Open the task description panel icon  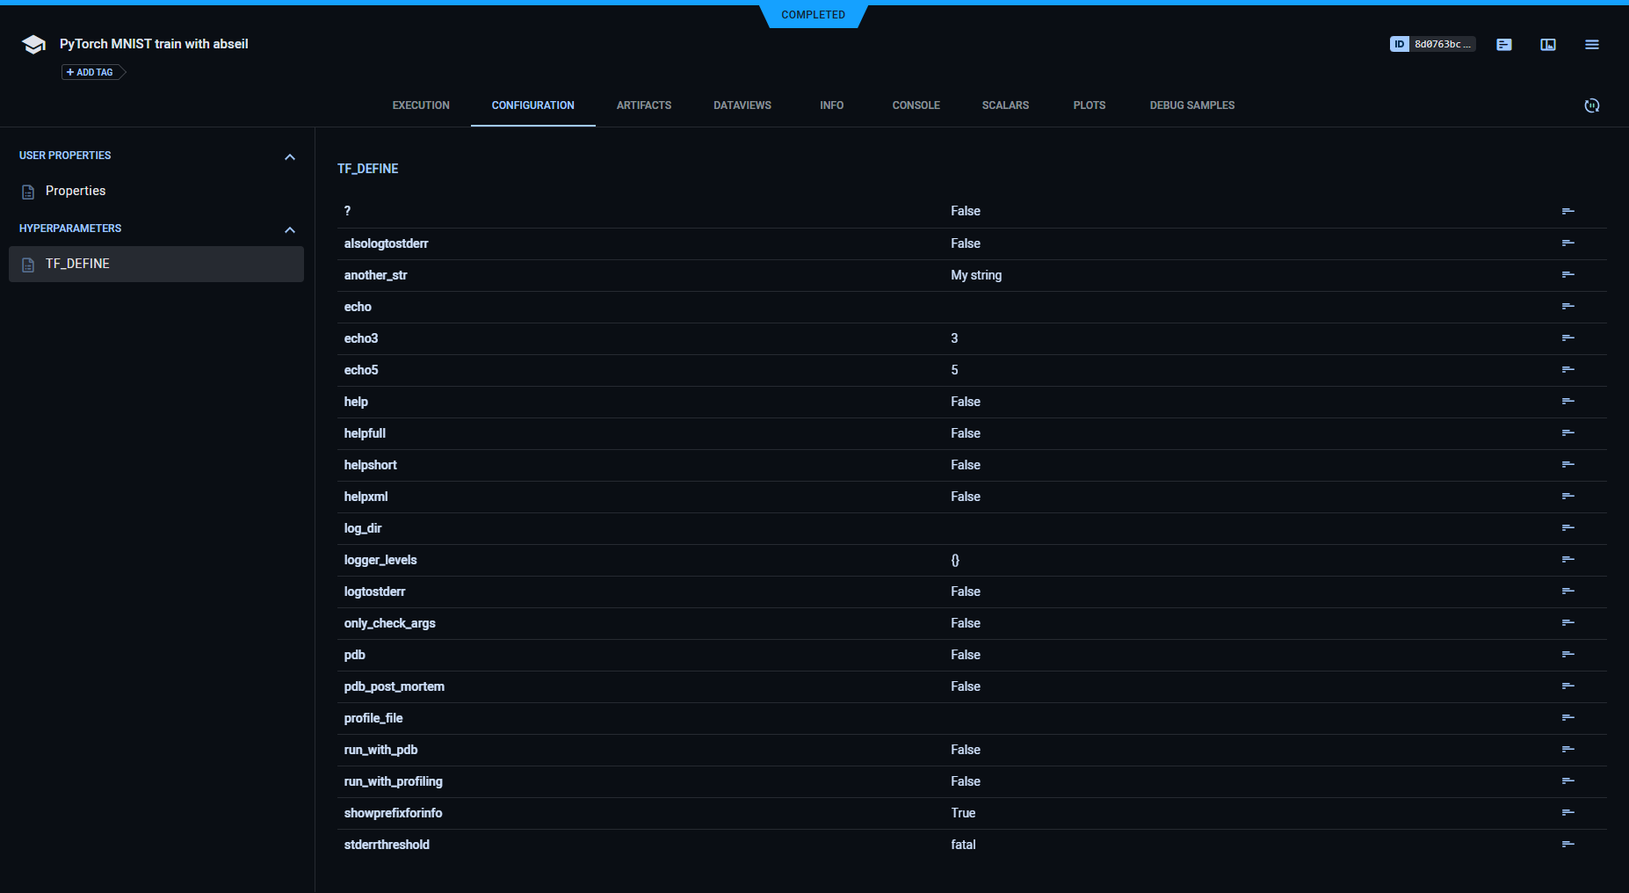coord(1503,44)
